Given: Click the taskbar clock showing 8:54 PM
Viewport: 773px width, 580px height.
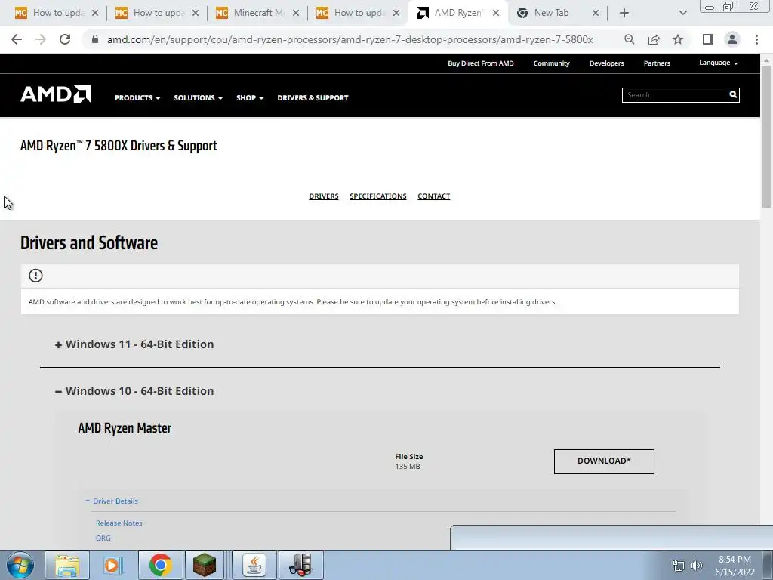Looking at the screenshot, I should click(x=735, y=565).
